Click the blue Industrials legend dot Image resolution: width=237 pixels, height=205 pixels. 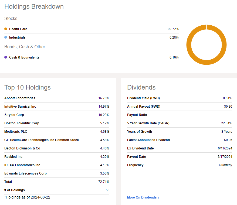pyautogui.click(x=6, y=37)
